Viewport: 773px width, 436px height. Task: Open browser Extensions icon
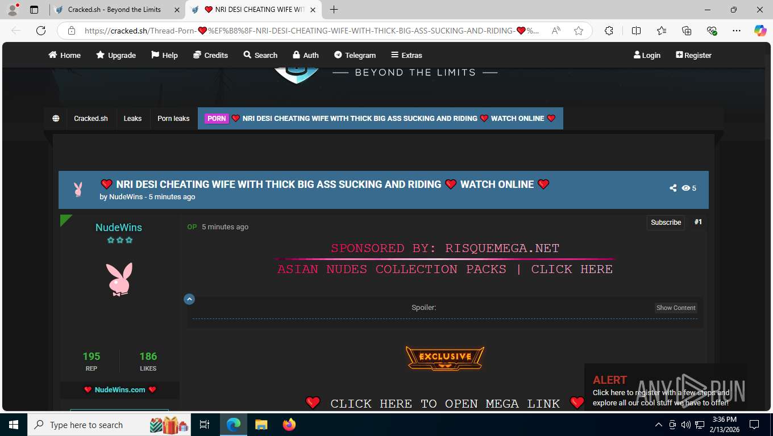pyautogui.click(x=609, y=31)
